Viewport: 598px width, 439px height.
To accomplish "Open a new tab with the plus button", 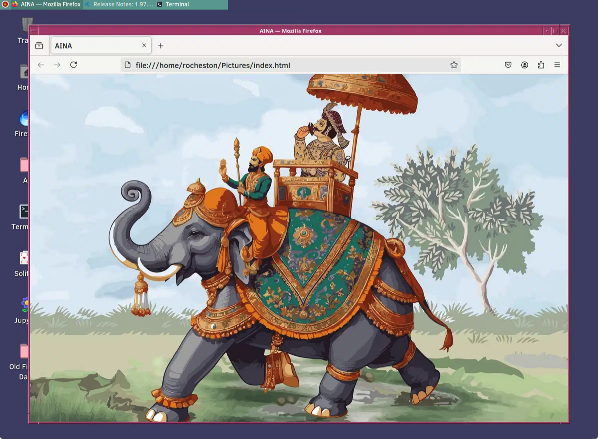I will [x=161, y=46].
